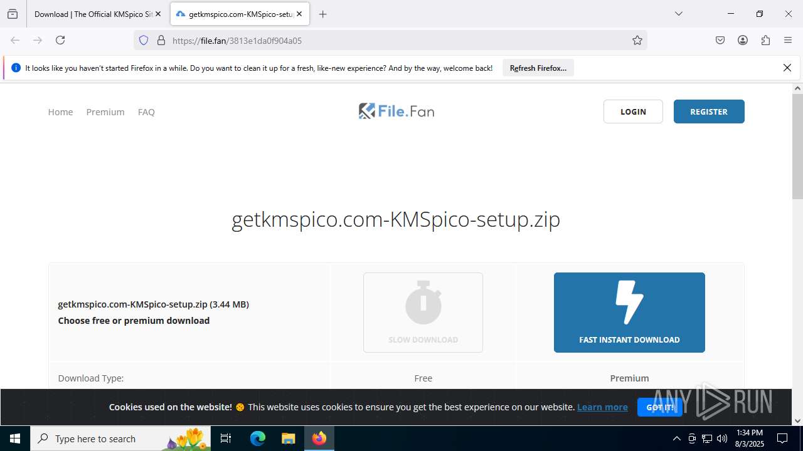The width and height of the screenshot is (803, 451).
Task: Open the network tray icon
Action: coord(707,438)
